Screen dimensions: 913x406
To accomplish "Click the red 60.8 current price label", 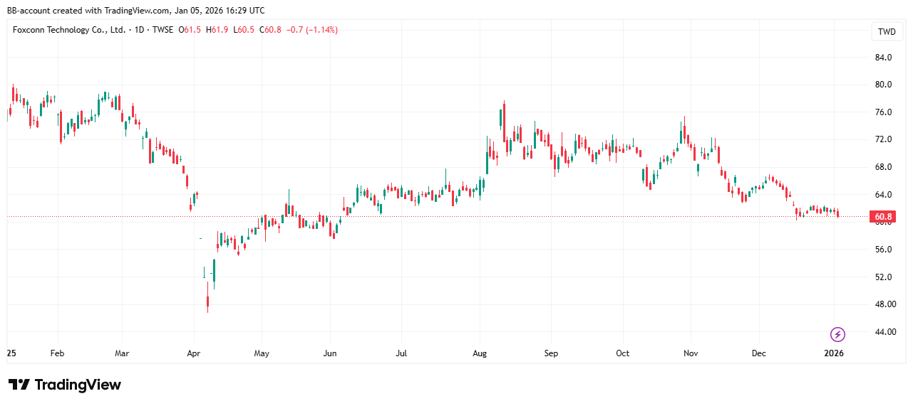I will 883,216.
